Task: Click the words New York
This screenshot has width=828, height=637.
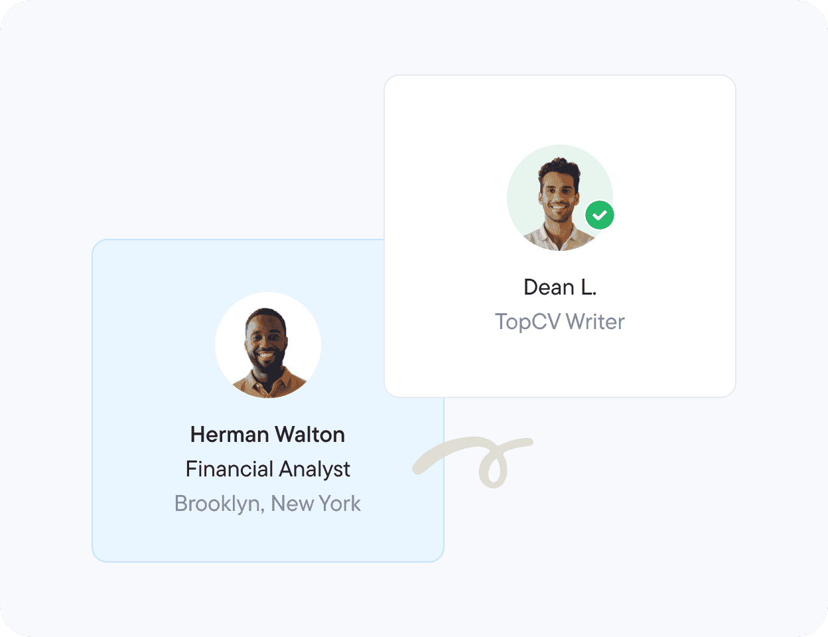Action: click(x=316, y=504)
